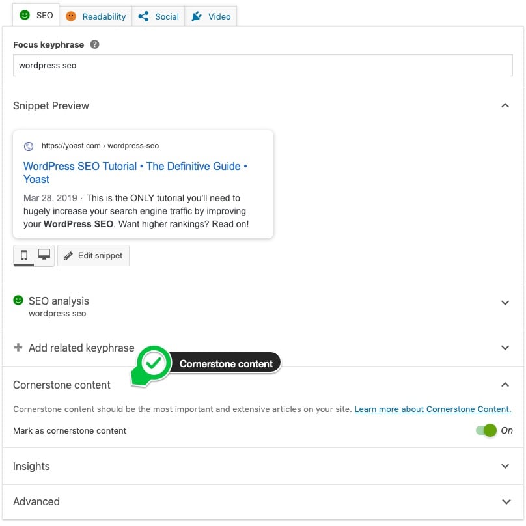Click the globe favicon in snippet preview
The height and width of the screenshot is (526, 526).
(x=29, y=146)
